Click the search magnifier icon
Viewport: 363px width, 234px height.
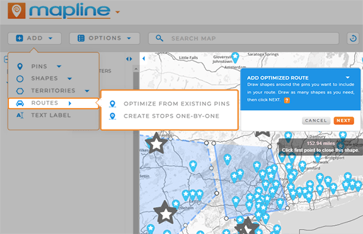pyautogui.click(x=159, y=38)
